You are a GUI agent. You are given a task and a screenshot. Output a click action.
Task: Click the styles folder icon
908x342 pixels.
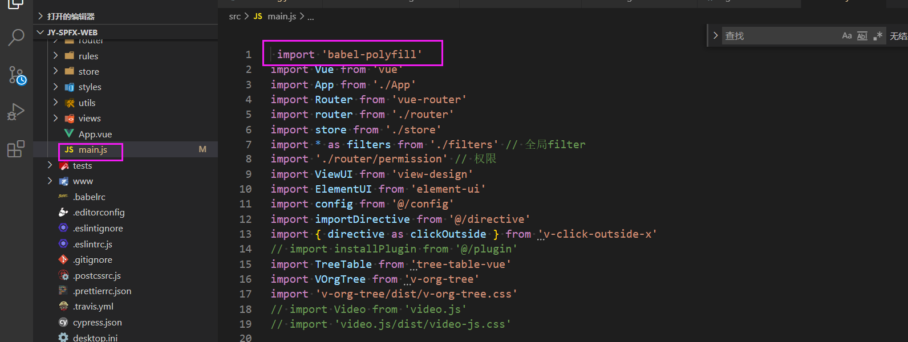pos(70,87)
